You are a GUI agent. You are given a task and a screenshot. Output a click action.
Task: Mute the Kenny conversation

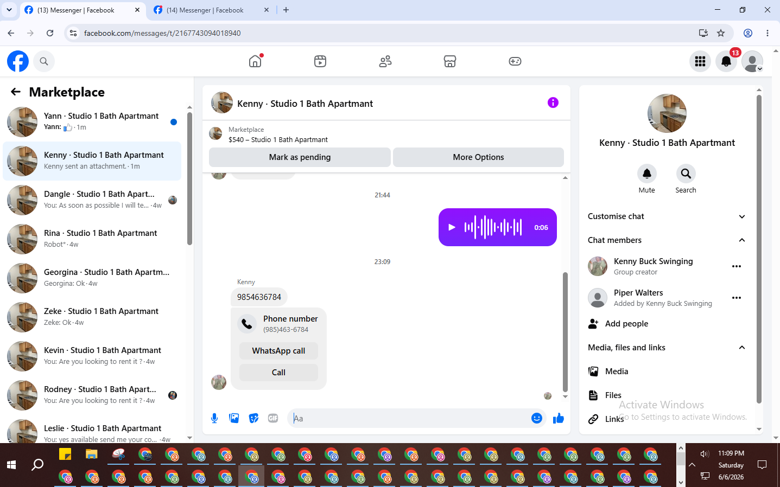[x=647, y=174]
